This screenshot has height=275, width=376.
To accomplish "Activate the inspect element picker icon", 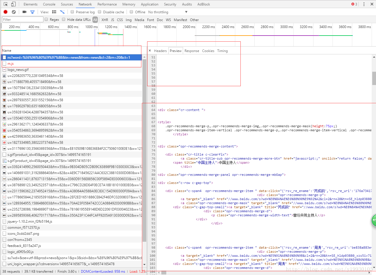I will coord(6,4).
